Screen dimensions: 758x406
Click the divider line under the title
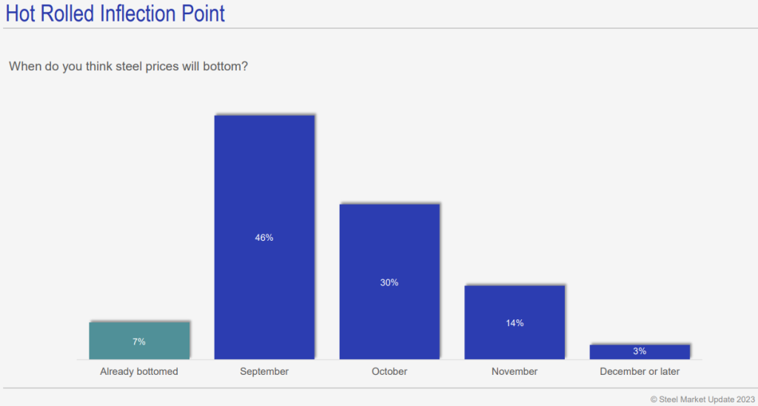tap(379, 28)
